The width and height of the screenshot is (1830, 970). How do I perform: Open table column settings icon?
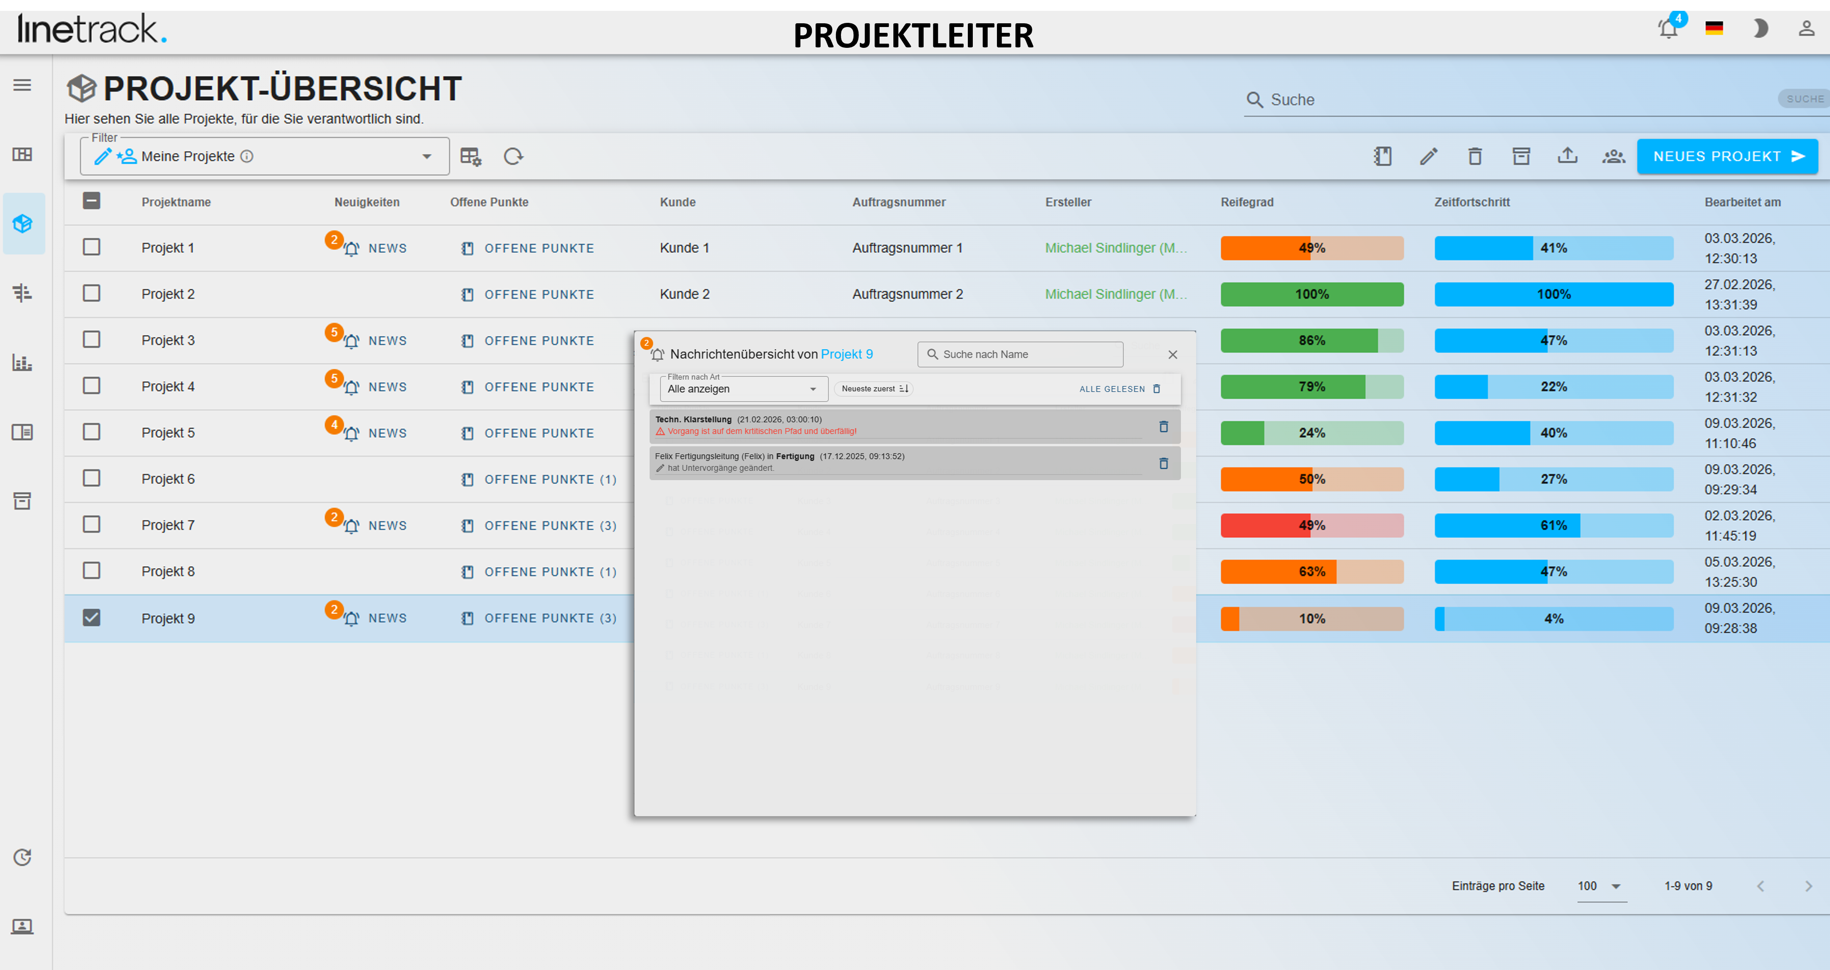click(470, 156)
